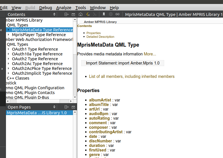Expand OAuth2Implicit Type Reference tree arrow

click(9, 73)
